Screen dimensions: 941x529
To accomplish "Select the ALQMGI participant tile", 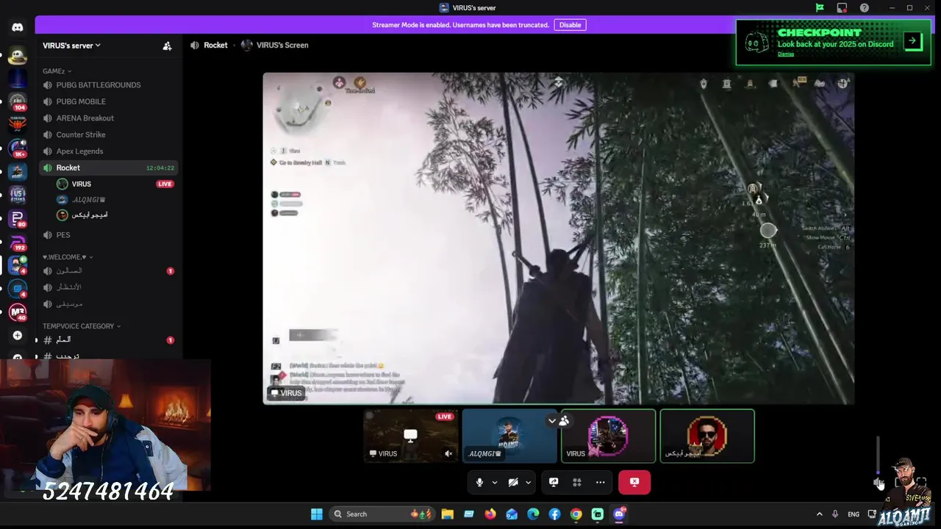I will point(509,436).
